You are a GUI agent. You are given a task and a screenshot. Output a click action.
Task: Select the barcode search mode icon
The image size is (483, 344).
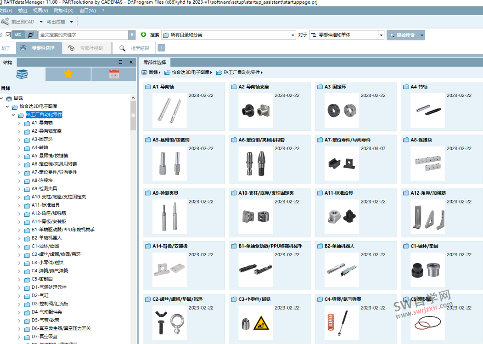31,35
